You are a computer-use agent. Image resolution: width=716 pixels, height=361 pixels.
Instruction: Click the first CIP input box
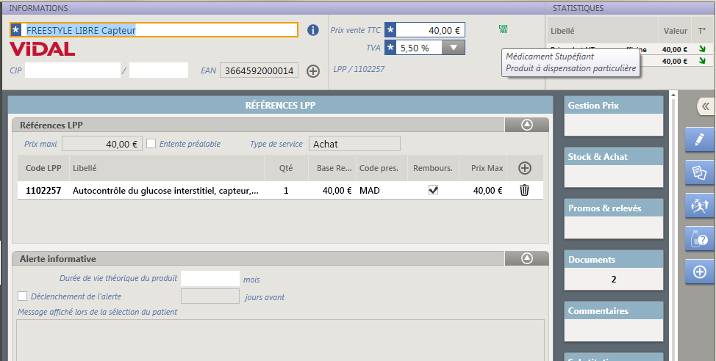click(73, 70)
